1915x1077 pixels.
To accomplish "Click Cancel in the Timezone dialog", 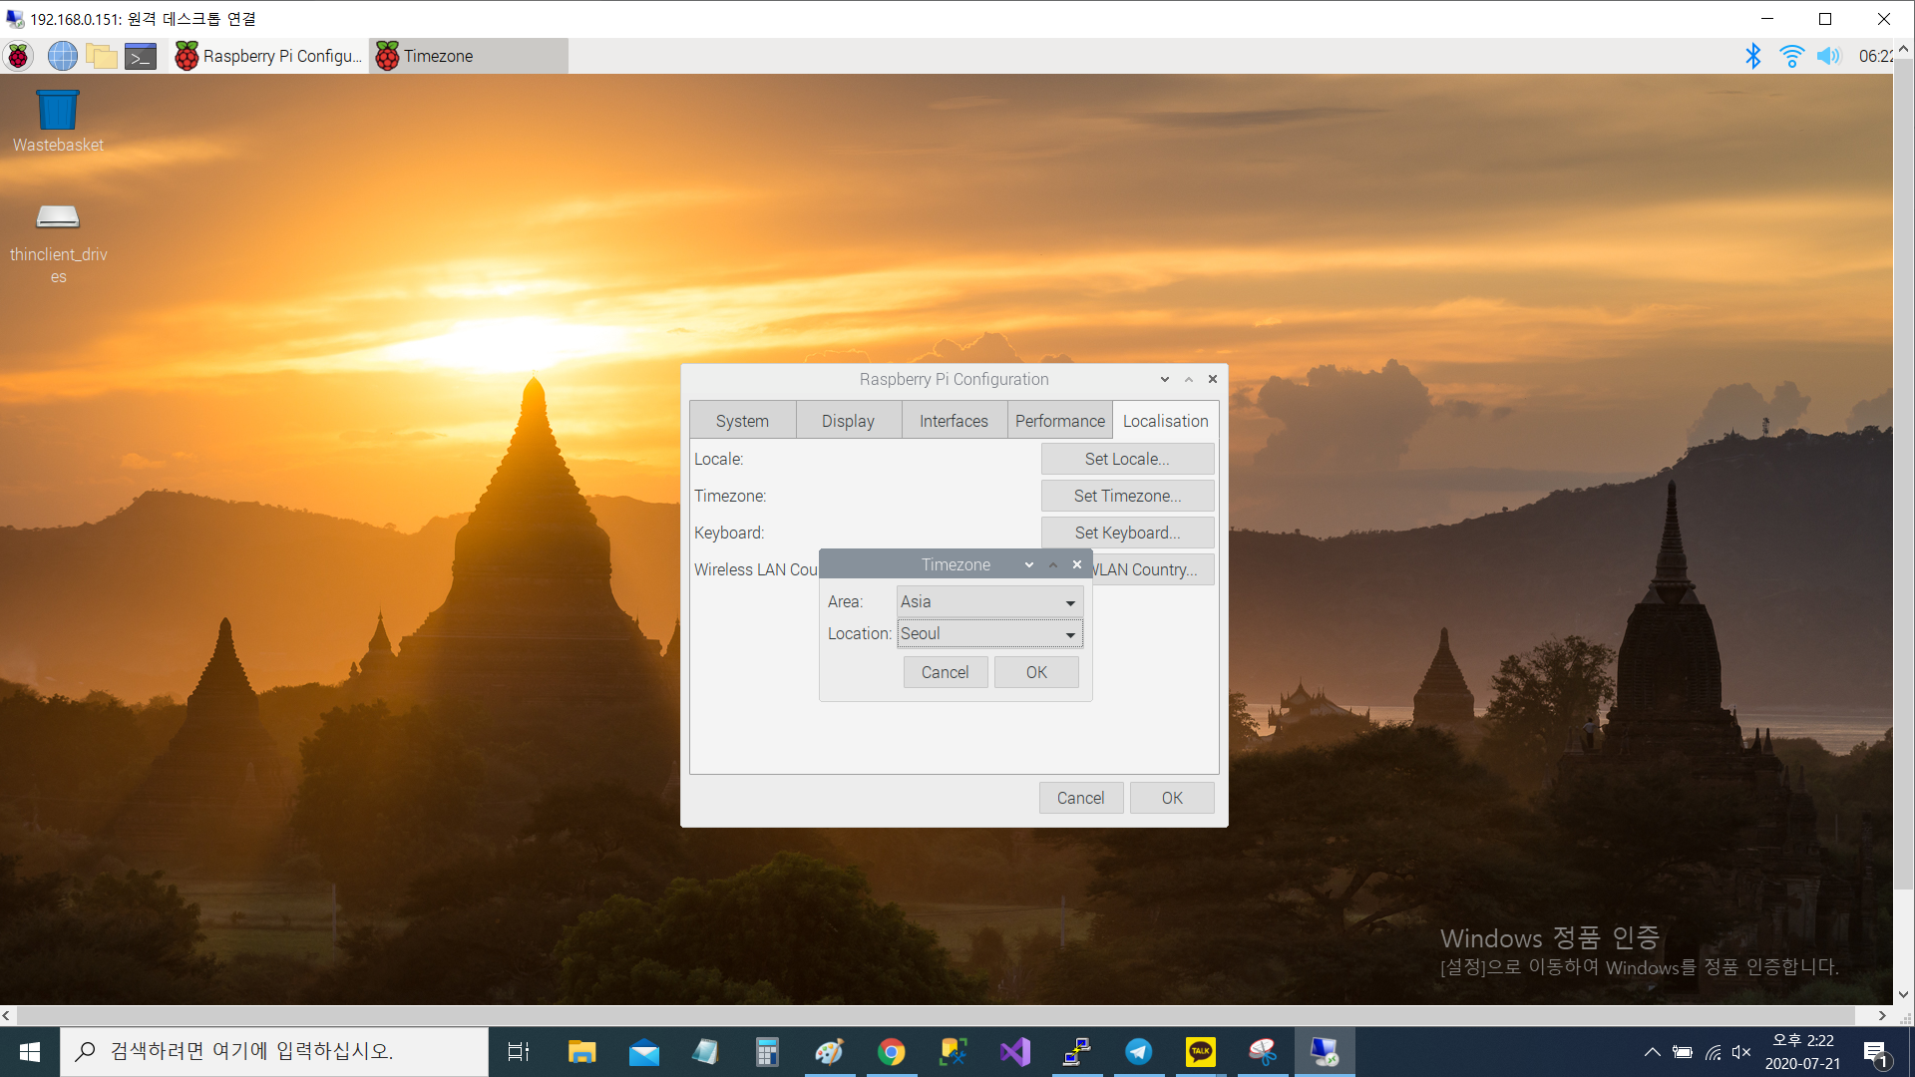I will [945, 672].
